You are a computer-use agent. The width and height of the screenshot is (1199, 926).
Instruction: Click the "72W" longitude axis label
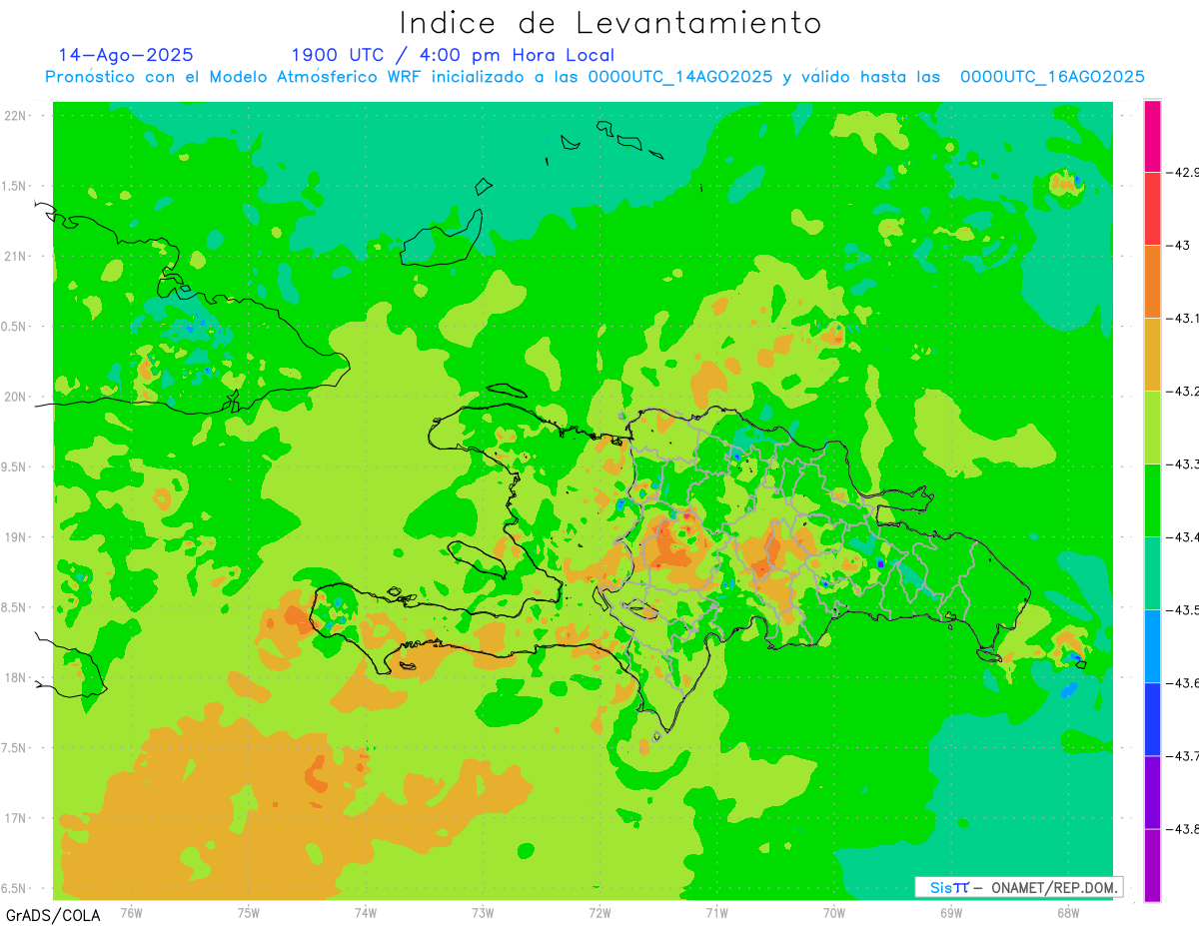[x=599, y=913]
